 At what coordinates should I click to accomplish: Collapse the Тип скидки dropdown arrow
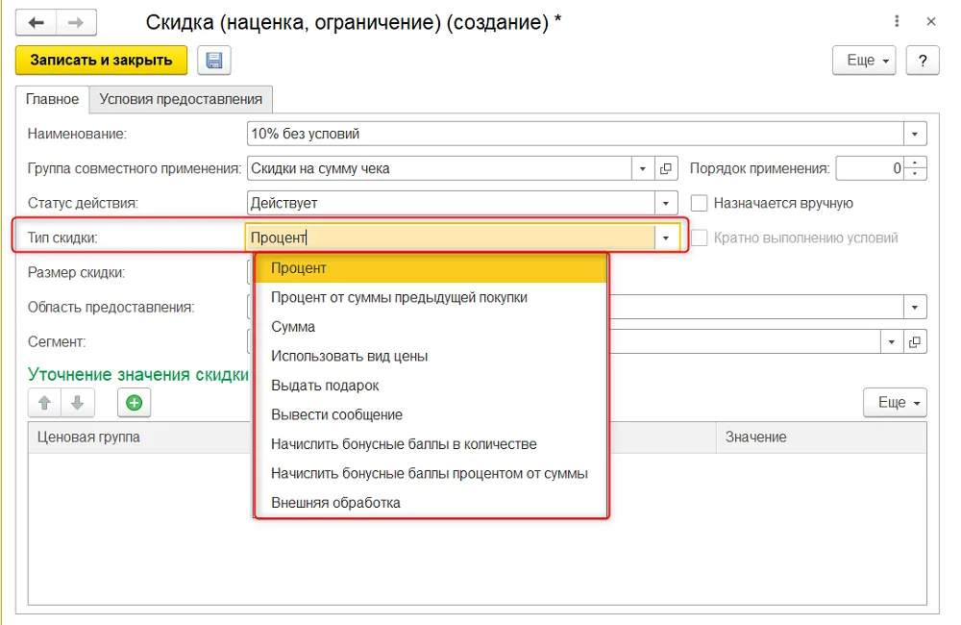666,237
